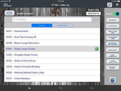
Task: Select project 51003 - Snuggies Design Facility
Action: (52, 55)
